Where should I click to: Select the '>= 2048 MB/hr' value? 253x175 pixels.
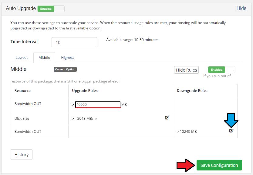click(x=85, y=119)
